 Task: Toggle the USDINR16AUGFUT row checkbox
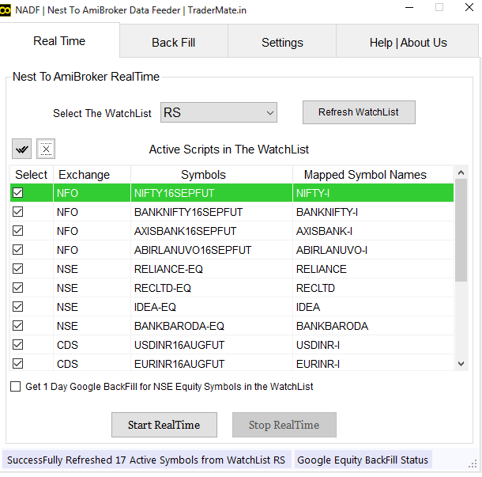pos(18,345)
